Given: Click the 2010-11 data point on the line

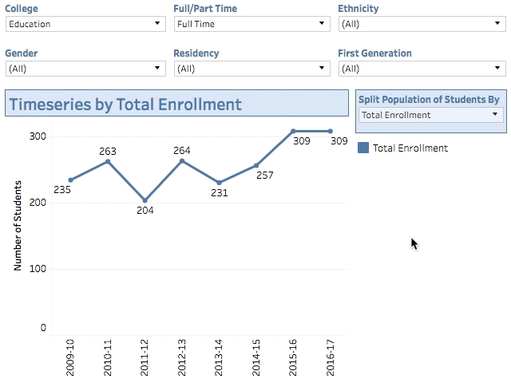Looking at the screenshot, I should (x=108, y=161).
